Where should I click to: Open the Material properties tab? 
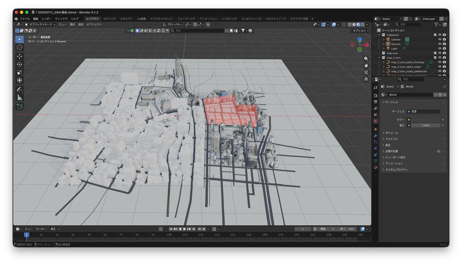pos(375,167)
